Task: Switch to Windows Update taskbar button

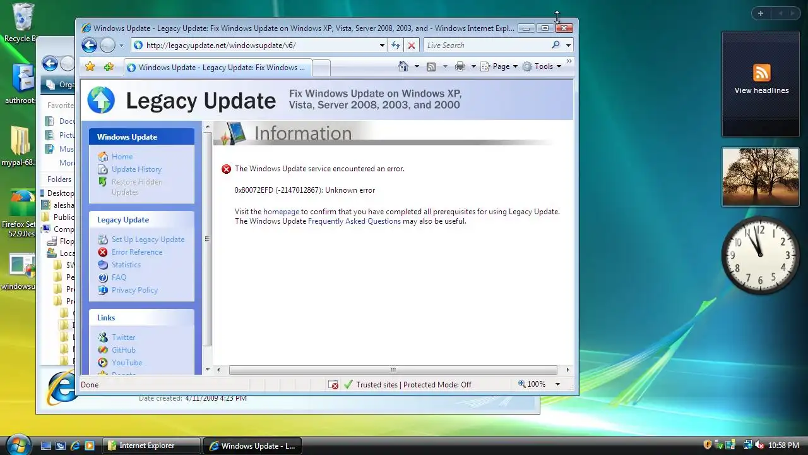Action: (252, 446)
